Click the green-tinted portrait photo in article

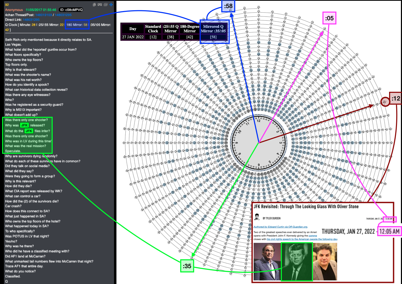click(297, 261)
